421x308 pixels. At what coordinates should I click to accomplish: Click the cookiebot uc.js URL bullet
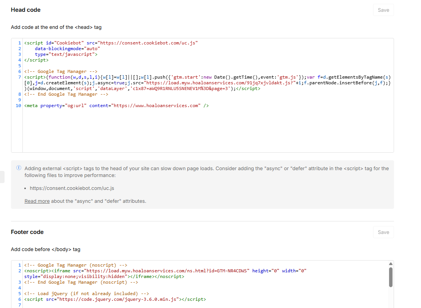pos(72,188)
